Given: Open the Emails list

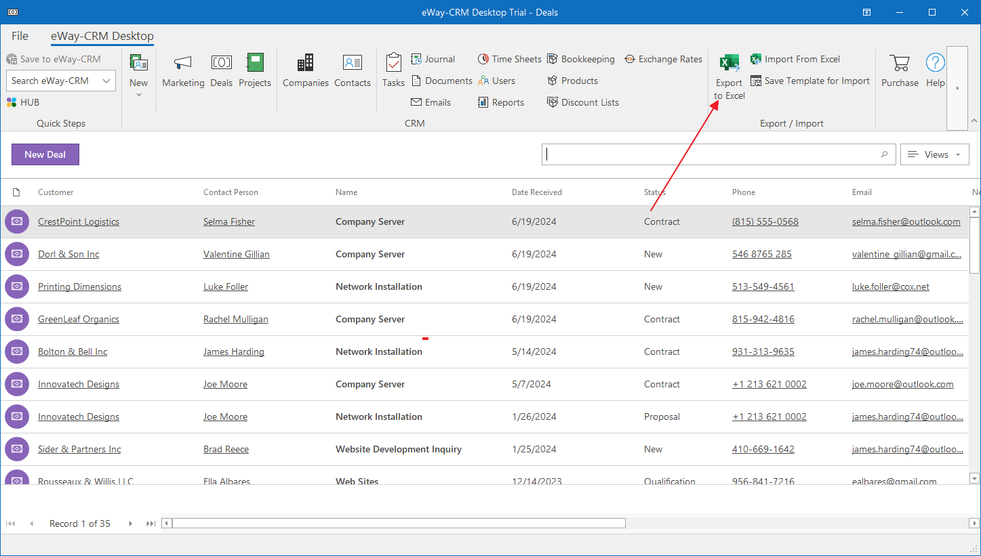Looking at the screenshot, I should pos(431,102).
